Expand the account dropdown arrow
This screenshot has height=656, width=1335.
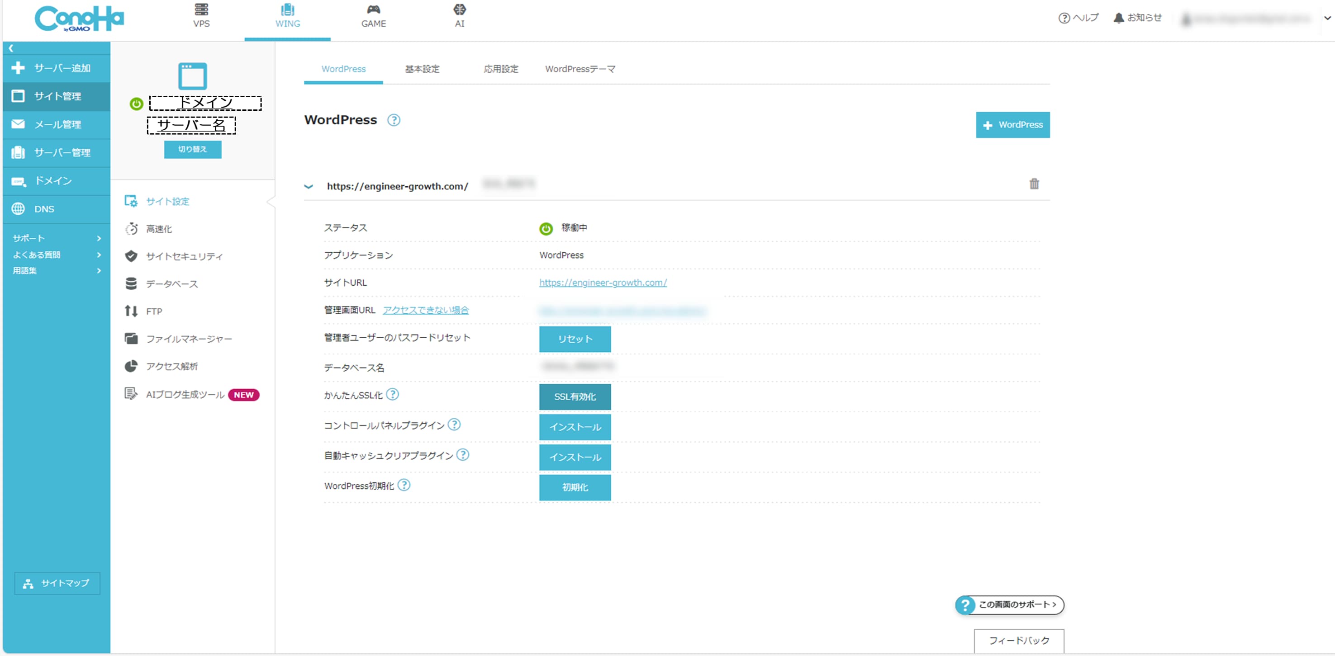pos(1327,18)
